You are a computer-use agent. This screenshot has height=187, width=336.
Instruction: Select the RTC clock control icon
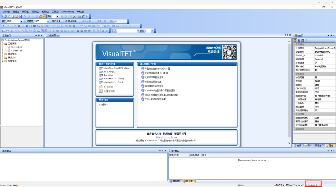[66, 26]
